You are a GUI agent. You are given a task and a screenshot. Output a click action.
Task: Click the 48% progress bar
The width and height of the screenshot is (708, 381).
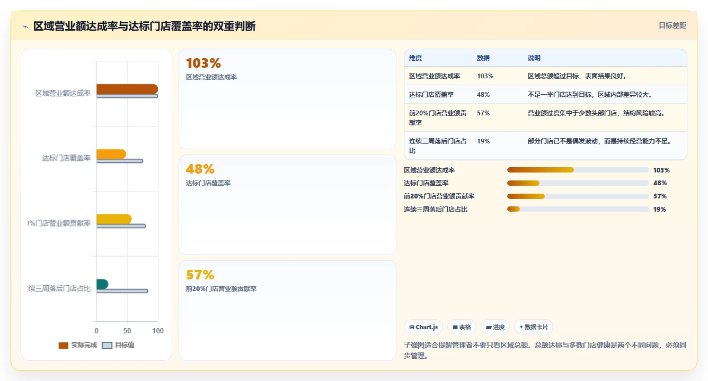coord(578,183)
